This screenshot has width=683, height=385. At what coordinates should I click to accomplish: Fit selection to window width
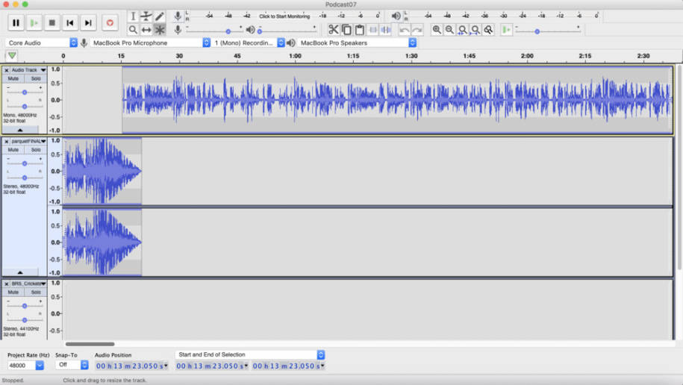click(463, 30)
